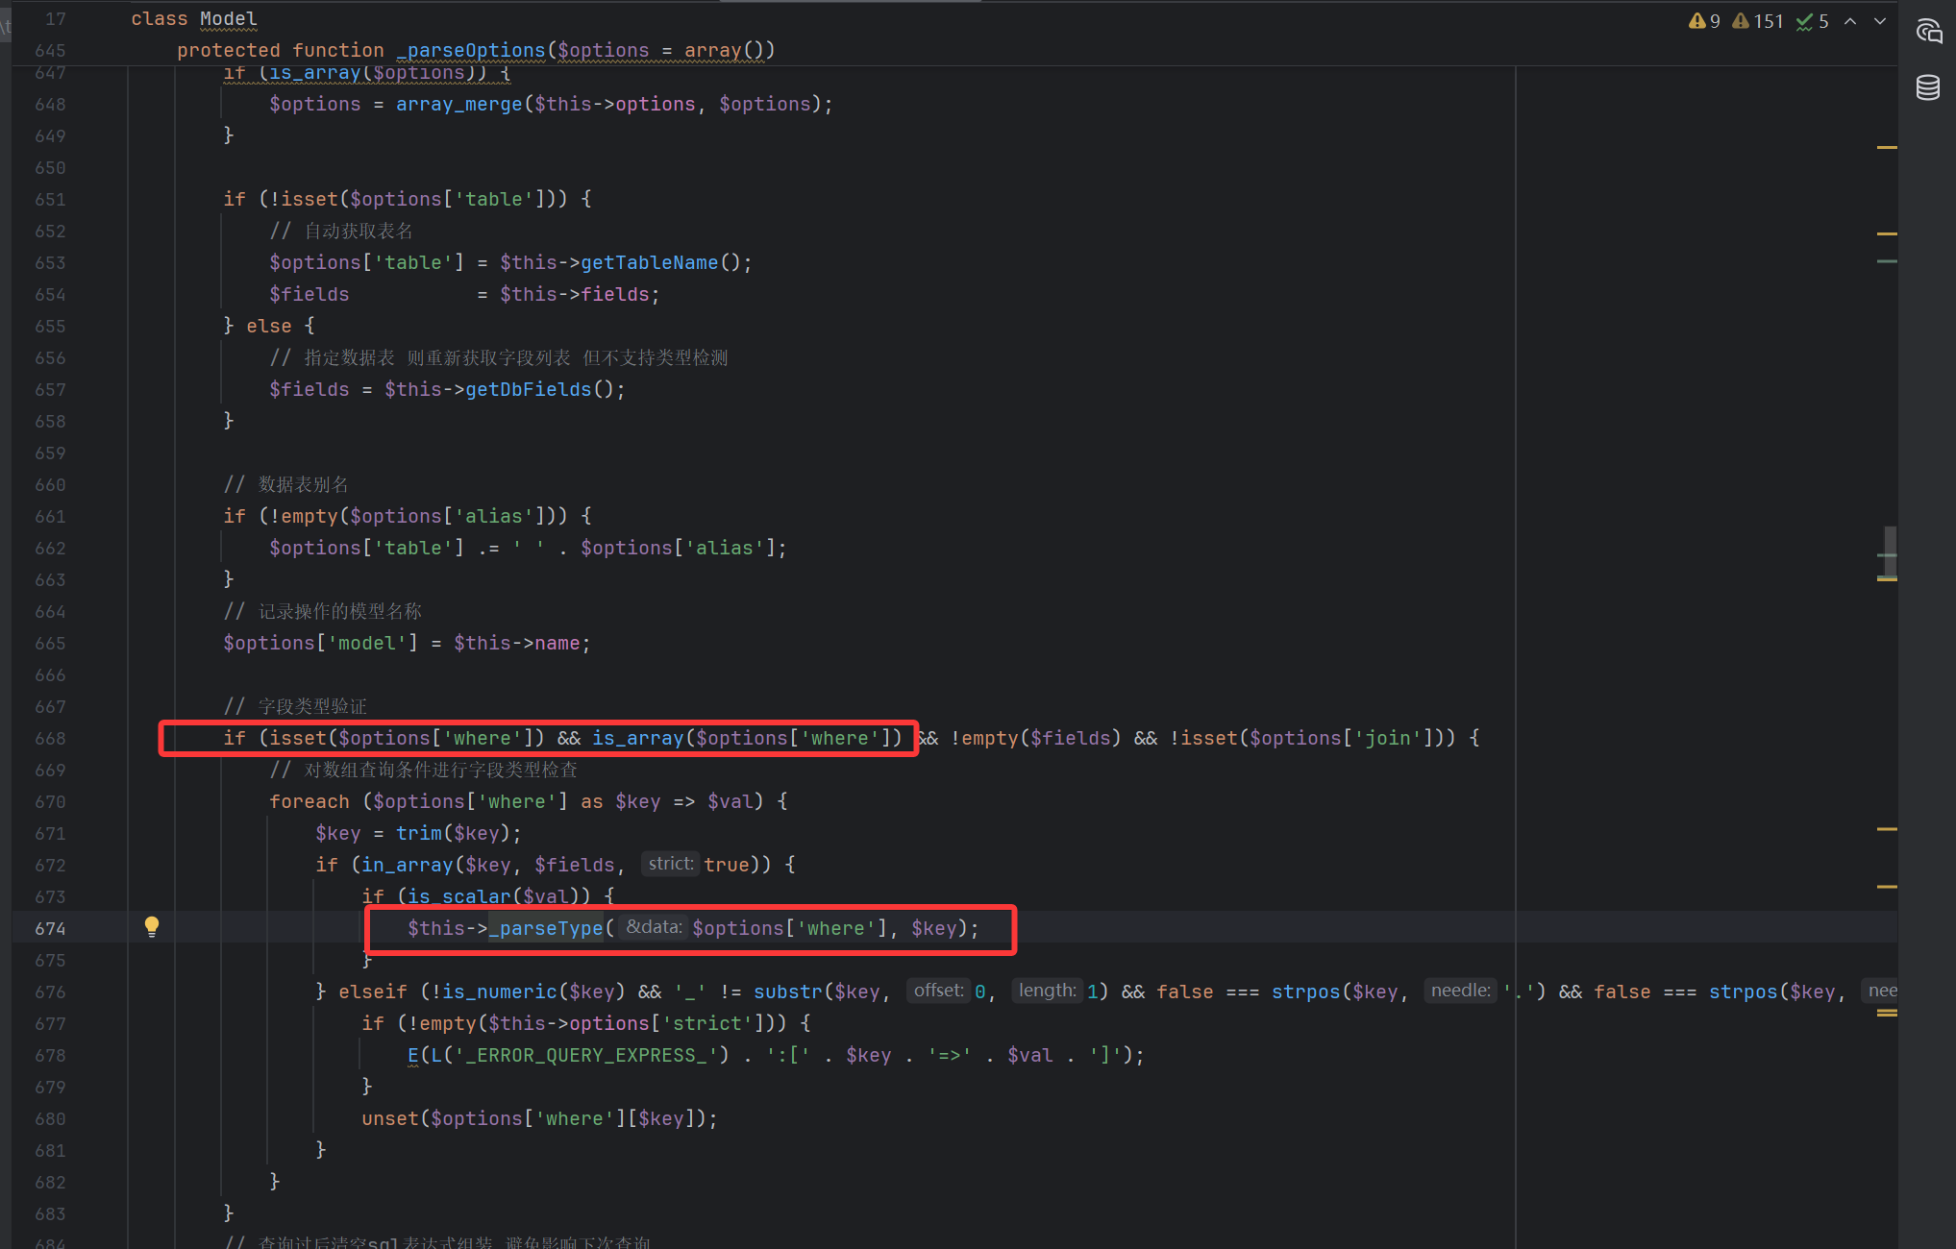
Task: Click the '&data:' inlay parameter hint
Action: pos(654,927)
